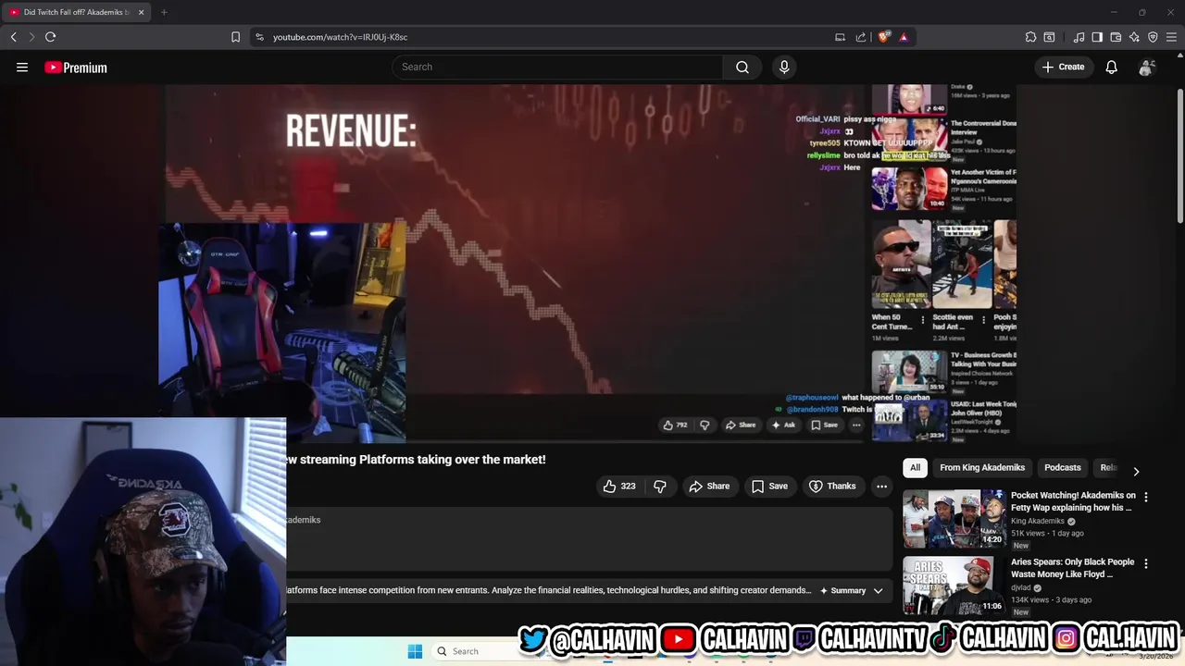1185x666 pixels.
Task: Bookmark this page in the address bar
Action: tap(235, 37)
